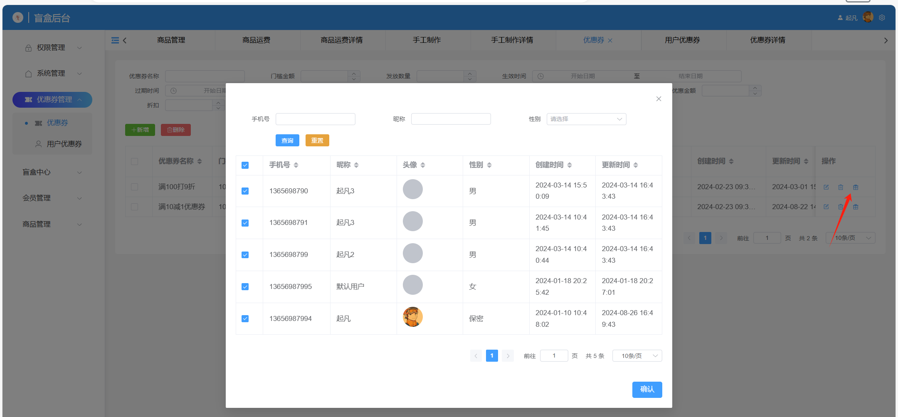898x417 pixels.
Task: Click the 查询 search button
Action: coord(287,141)
